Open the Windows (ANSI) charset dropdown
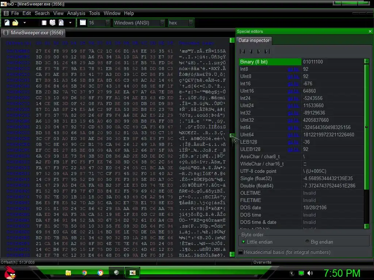The width and height of the screenshot is (374, 280). 163,23
